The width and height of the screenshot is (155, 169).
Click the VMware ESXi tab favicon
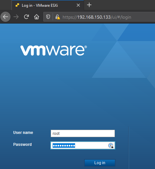click(x=17, y=5)
